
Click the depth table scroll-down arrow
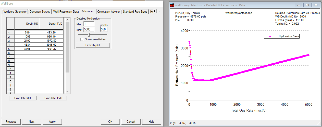[x=67, y=91]
